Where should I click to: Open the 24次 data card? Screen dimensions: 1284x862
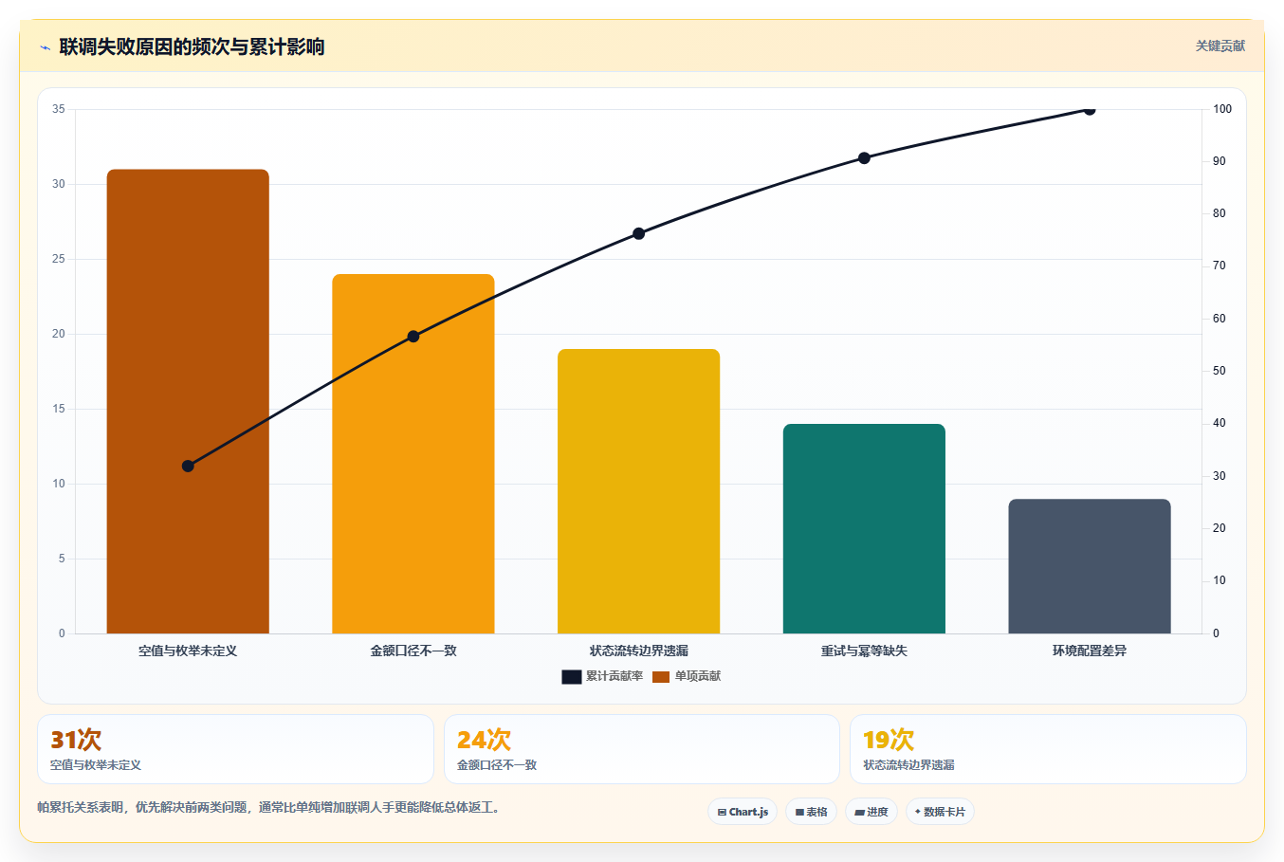(642, 749)
